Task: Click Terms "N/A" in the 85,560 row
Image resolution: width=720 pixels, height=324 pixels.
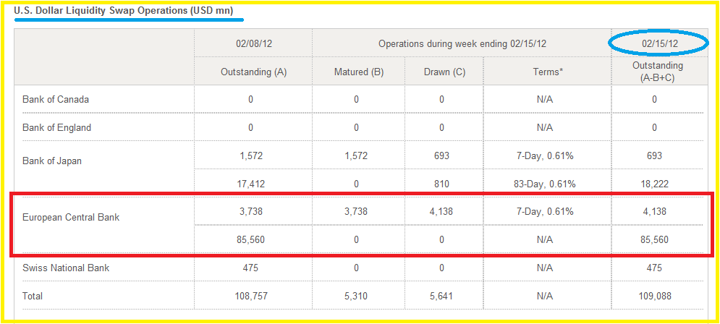Action: (545, 239)
